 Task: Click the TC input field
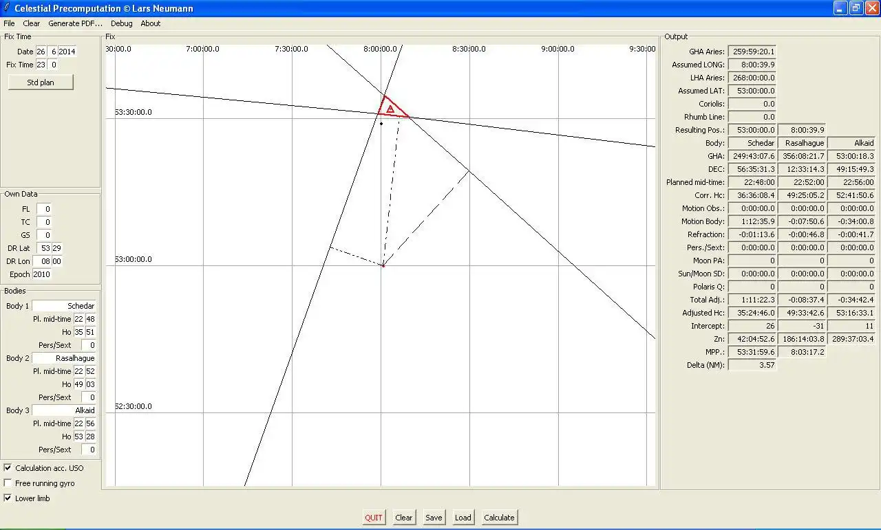(44, 222)
